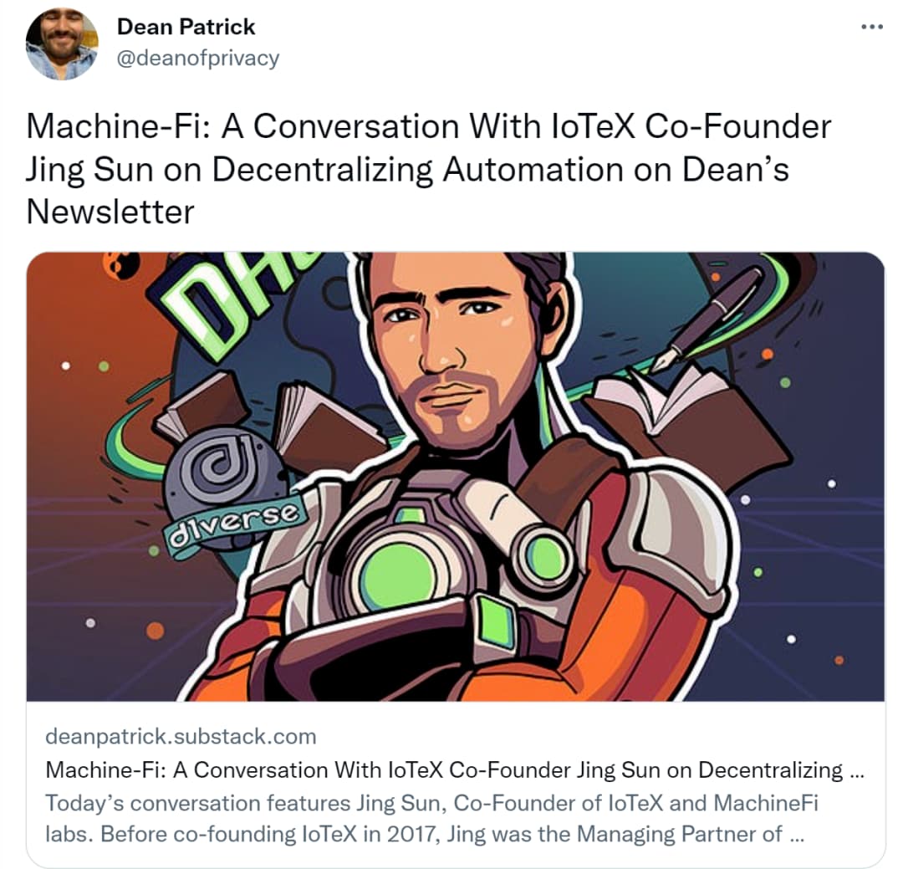Screen dimensions: 903x869
Task: Click the green wrist gadget on armor
Action: 497,622
